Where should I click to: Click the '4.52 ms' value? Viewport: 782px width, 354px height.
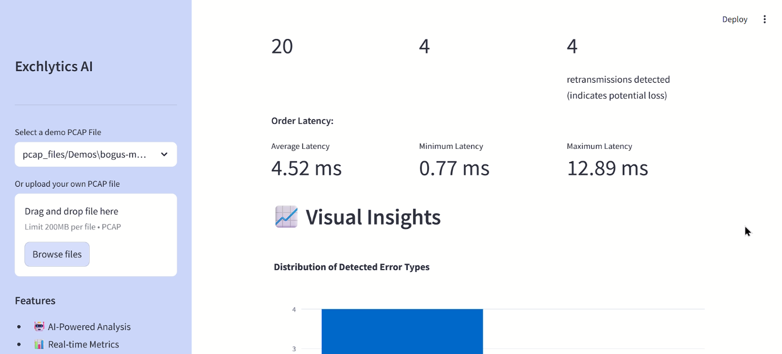click(x=306, y=168)
